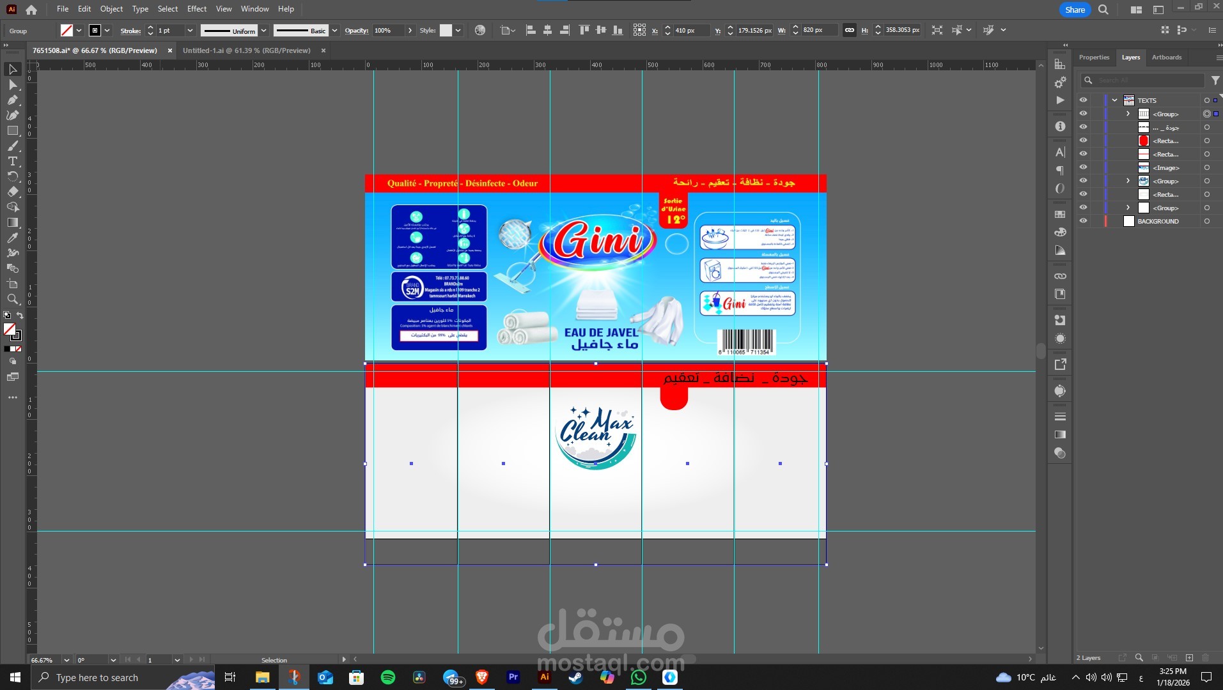1223x690 pixels.
Task: Select the Gradient tool
Action: (x=12, y=222)
